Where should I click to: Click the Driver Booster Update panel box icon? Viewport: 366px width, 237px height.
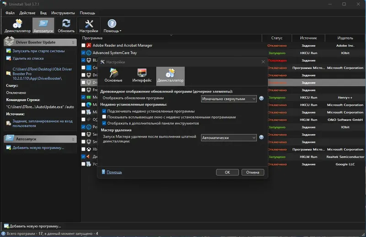point(10,41)
